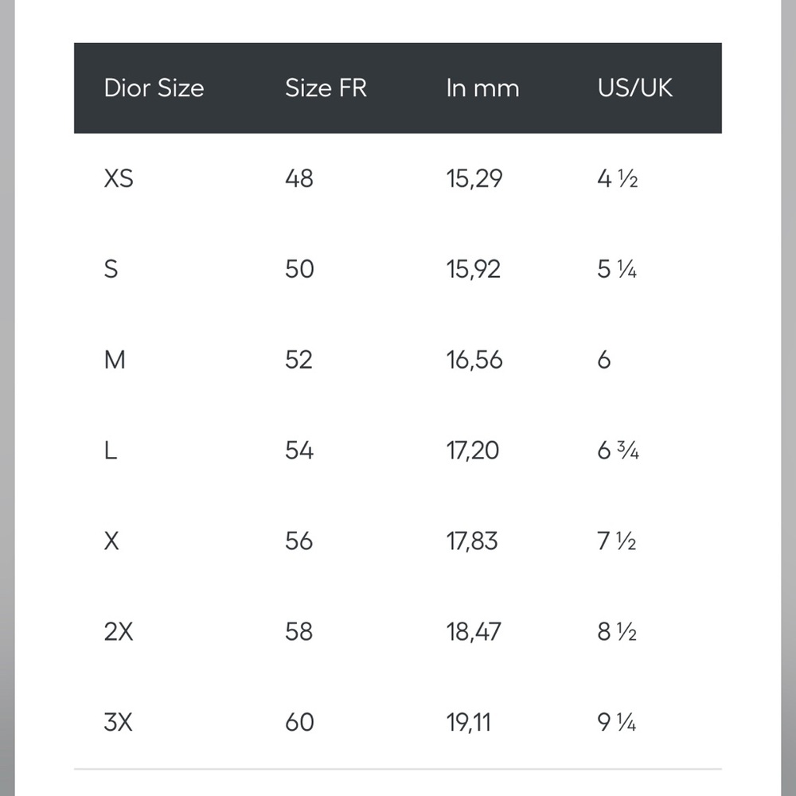
Task: Click the FR size 60 cell
Action: pyautogui.click(x=299, y=723)
